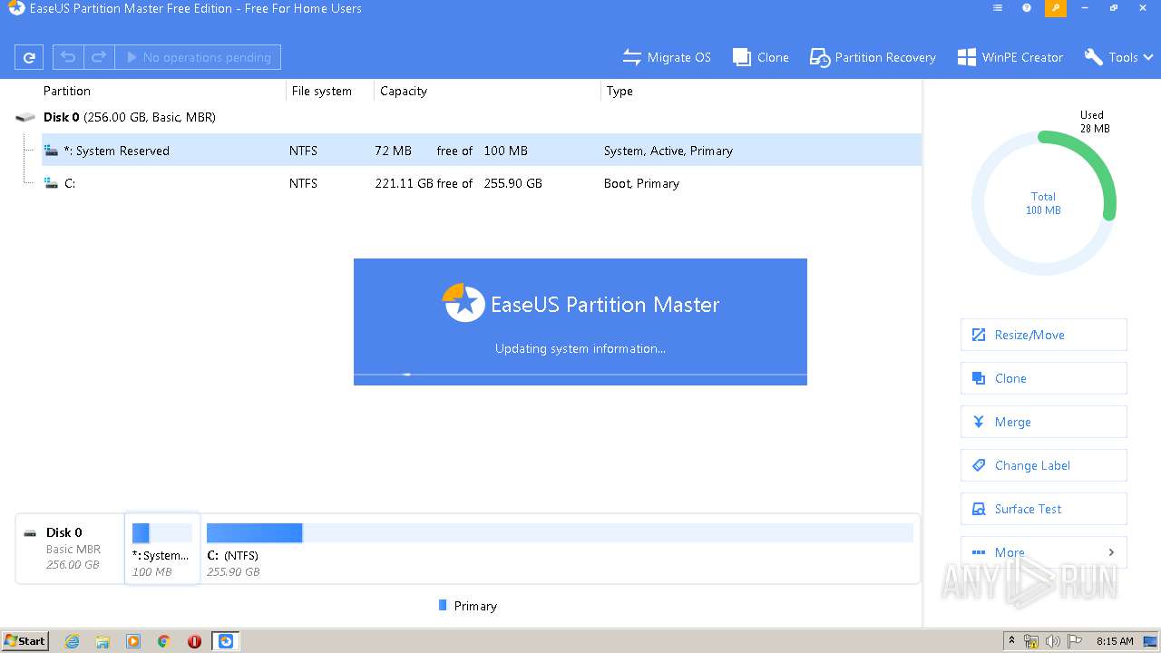The image size is (1161, 653).
Task: Click the orange key activation icon
Action: [1056, 8]
